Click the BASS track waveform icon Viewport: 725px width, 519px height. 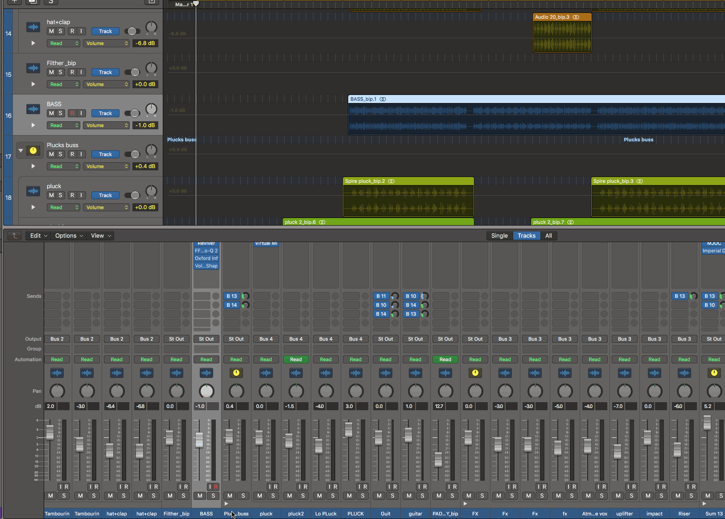click(x=33, y=109)
